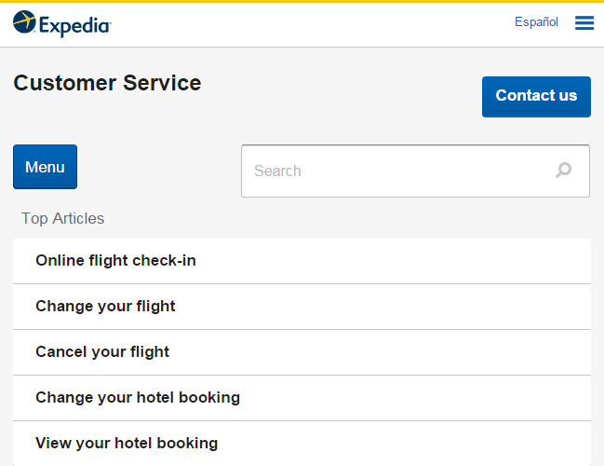Open the Change your flight article
The height and width of the screenshot is (466, 604).
click(x=105, y=307)
